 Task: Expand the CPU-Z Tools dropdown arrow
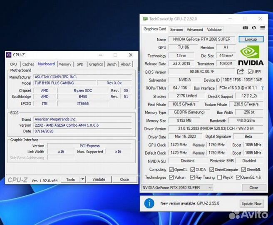pos(83,179)
